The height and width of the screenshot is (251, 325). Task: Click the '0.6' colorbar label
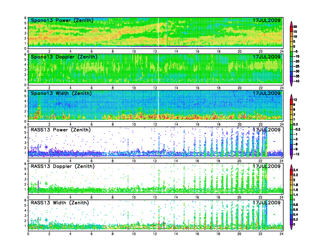point(296,210)
